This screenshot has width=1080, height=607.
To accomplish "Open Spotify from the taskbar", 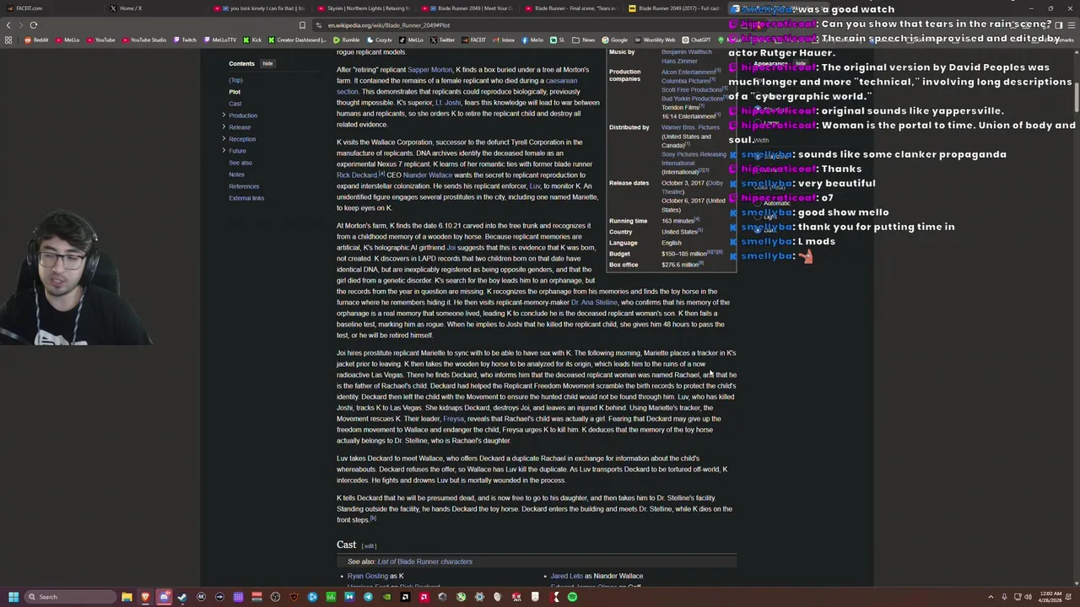I will (x=572, y=597).
